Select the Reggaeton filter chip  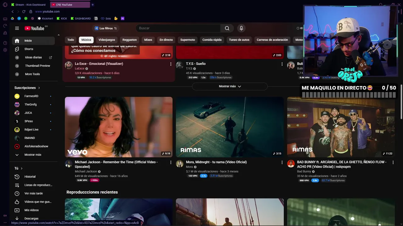pyautogui.click(x=129, y=40)
